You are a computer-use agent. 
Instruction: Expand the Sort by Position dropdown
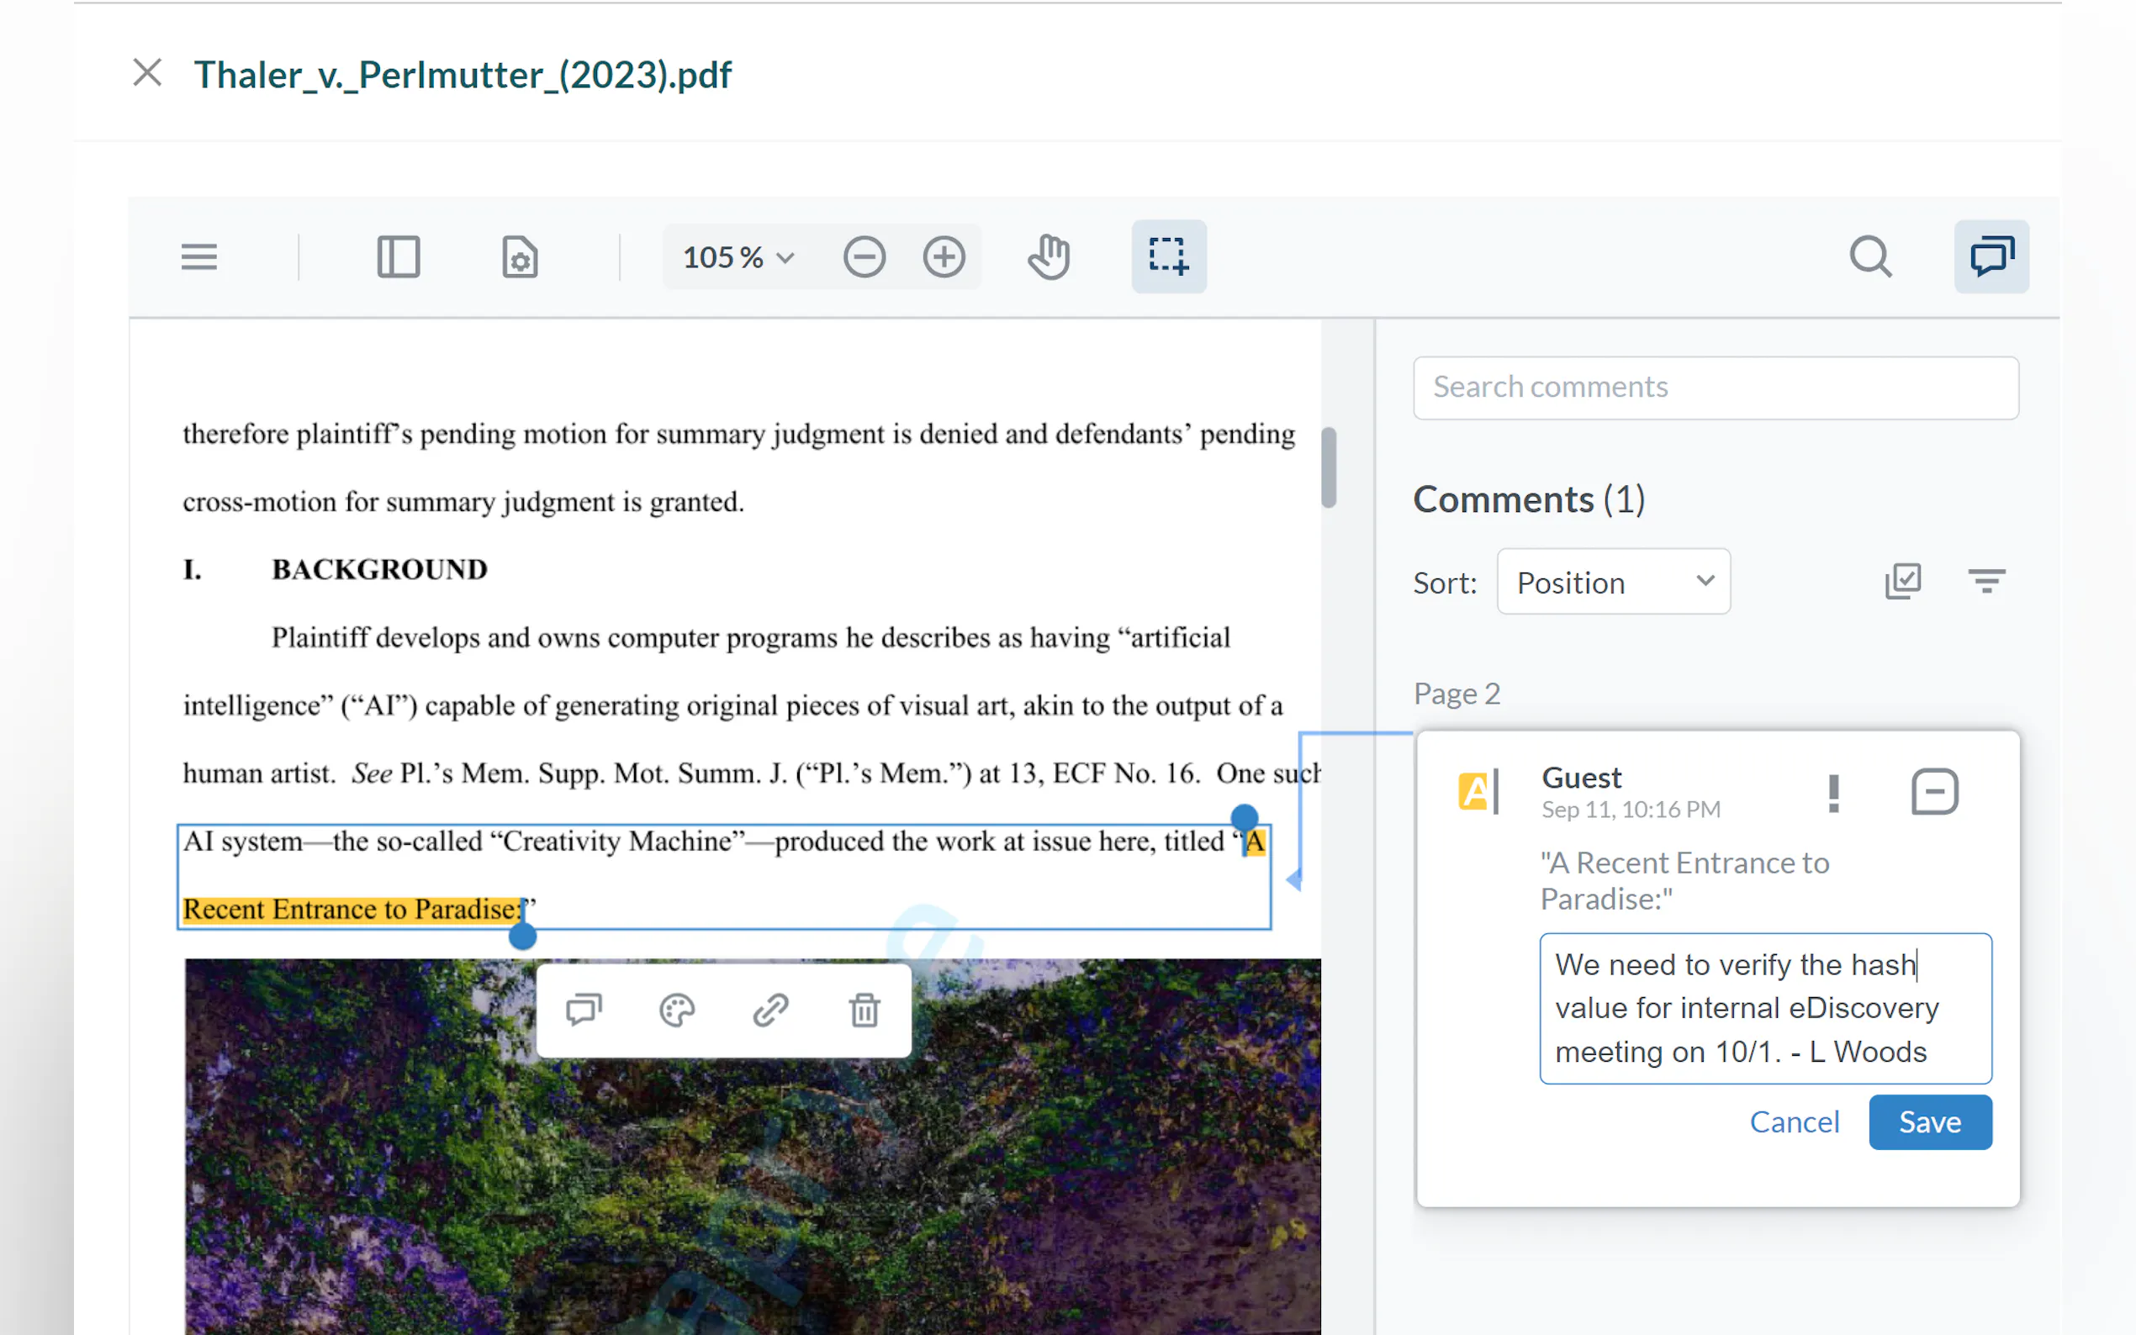(x=1612, y=582)
